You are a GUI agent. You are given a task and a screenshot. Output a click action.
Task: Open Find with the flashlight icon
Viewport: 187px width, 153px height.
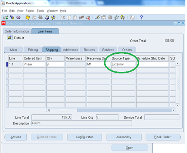tap(12, 17)
